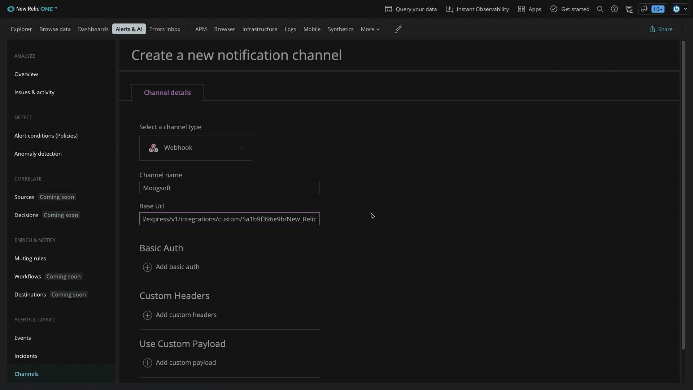The width and height of the screenshot is (693, 390).
Task: Open Infrastructure
Action: pos(260,29)
